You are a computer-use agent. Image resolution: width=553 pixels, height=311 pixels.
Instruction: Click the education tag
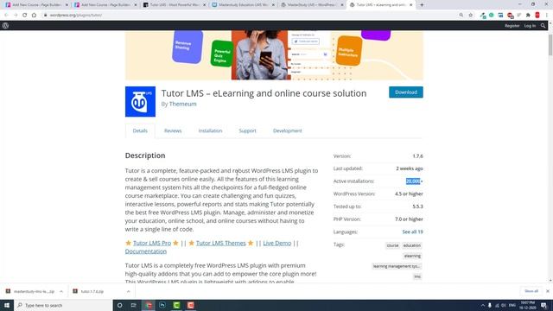411,245
